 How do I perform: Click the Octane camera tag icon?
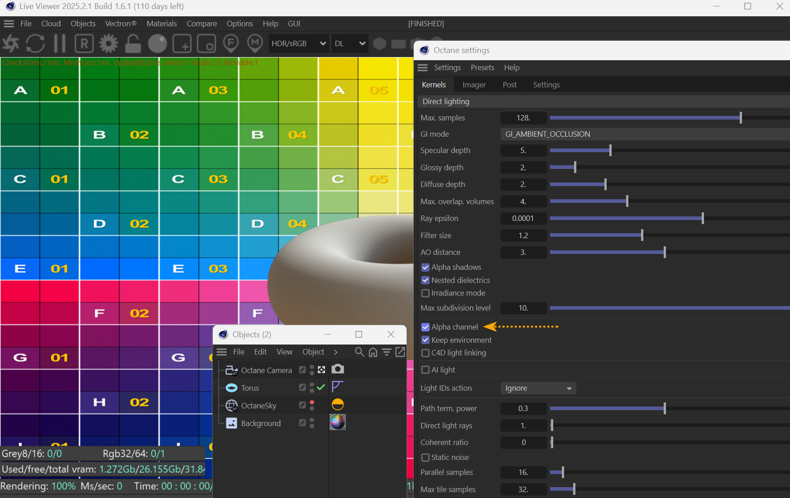338,369
